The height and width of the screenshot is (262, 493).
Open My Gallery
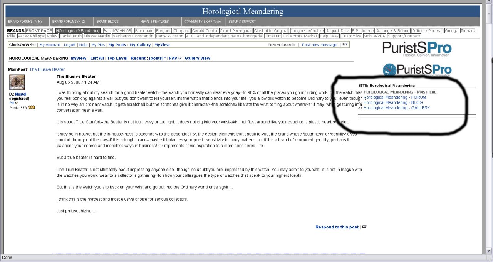pos(140,45)
